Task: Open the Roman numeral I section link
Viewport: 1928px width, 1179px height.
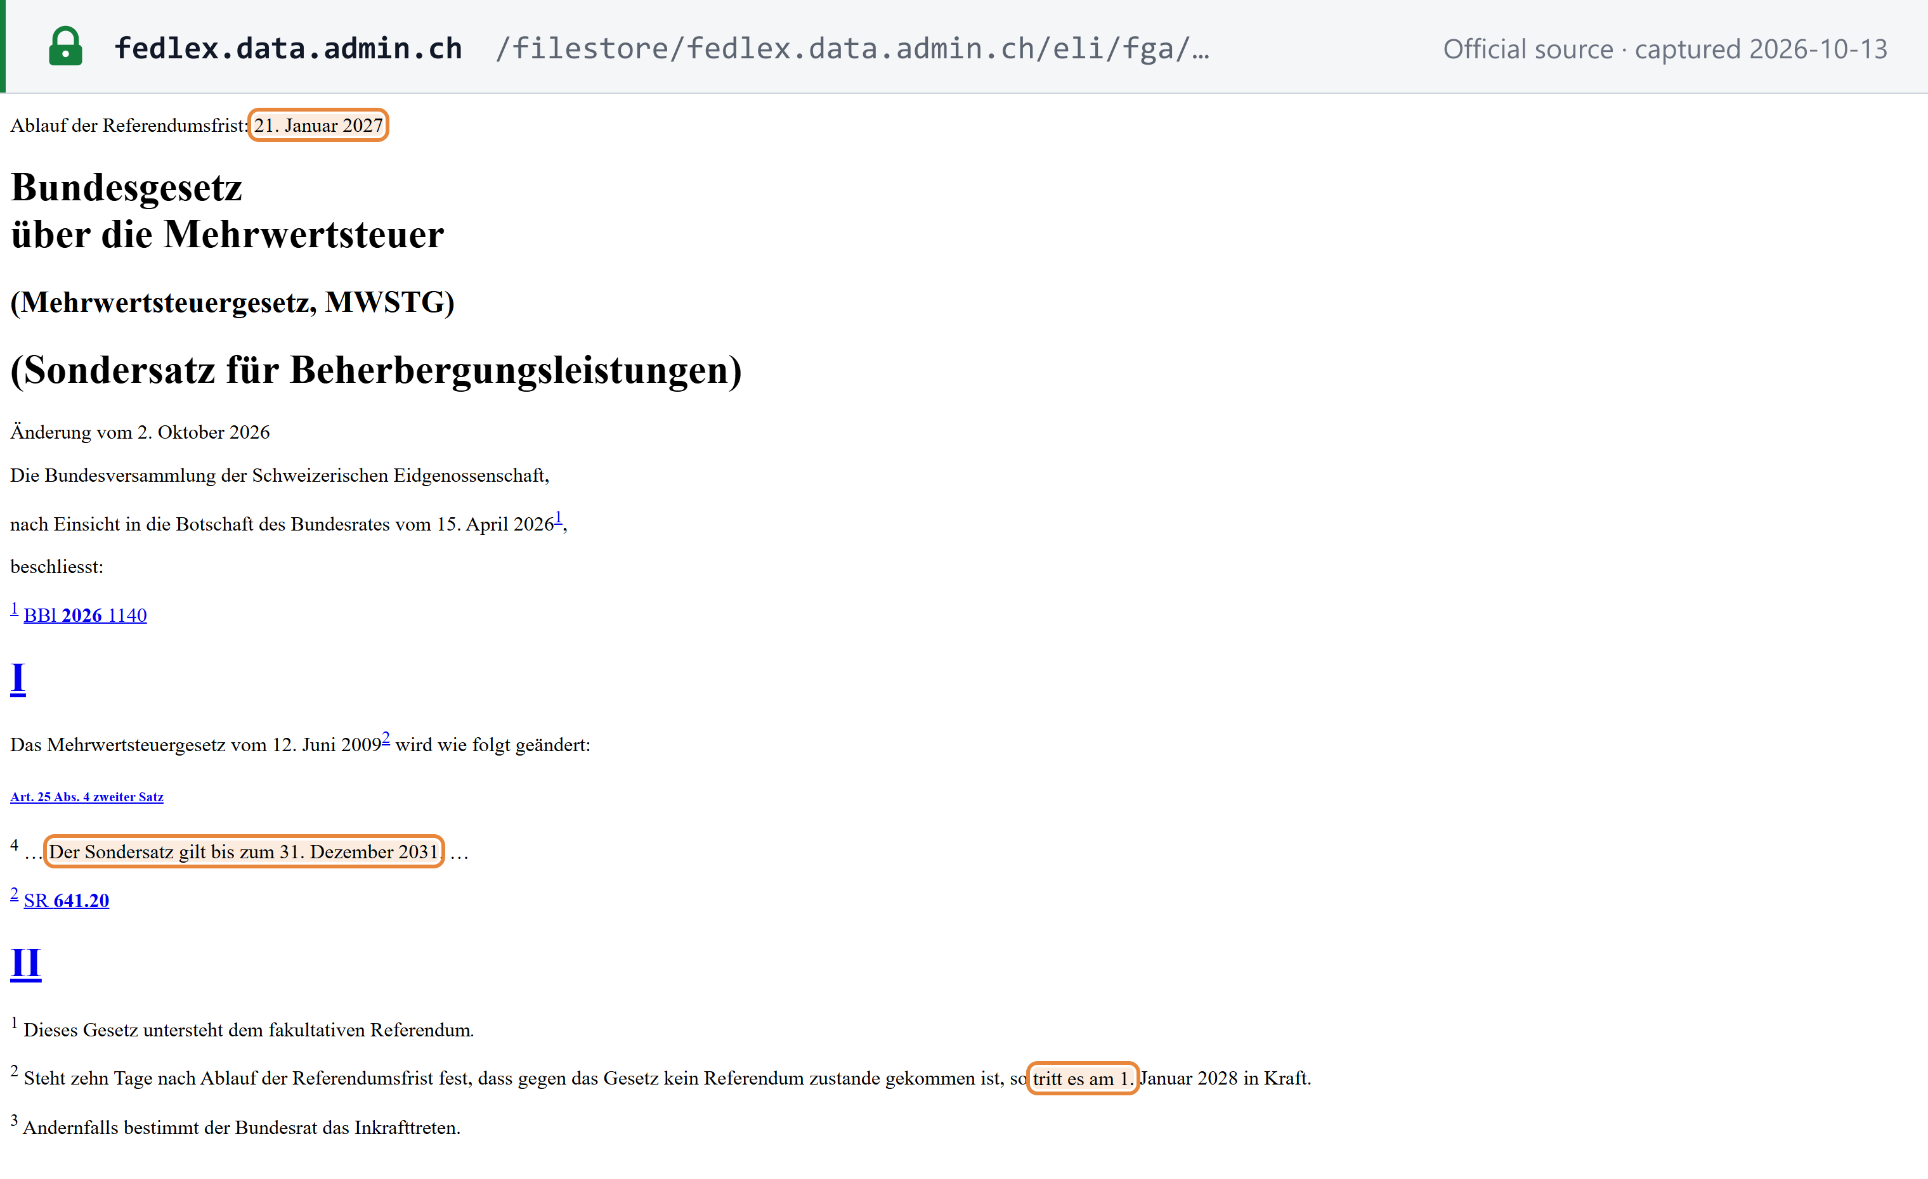Action: click(18, 678)
